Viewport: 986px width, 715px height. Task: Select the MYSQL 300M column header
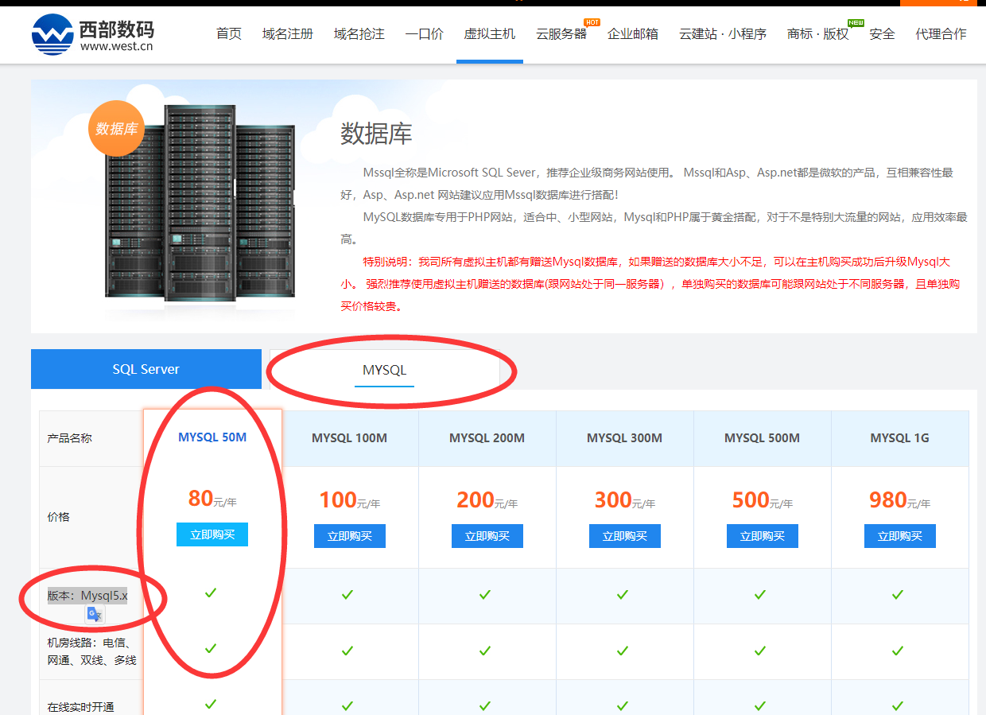point(625,438)
